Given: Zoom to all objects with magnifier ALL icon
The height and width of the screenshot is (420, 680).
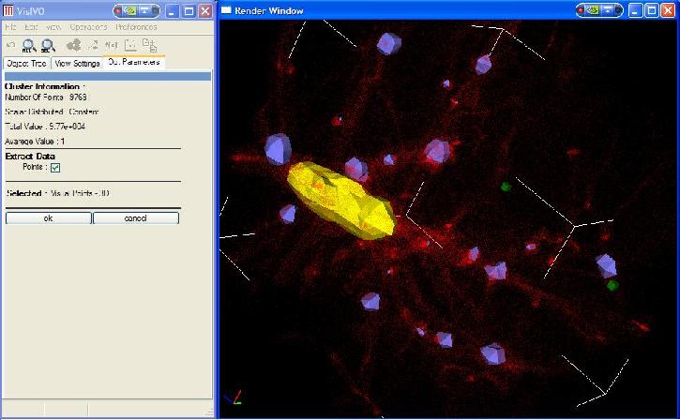Looking at the screenshot, I should click(29, 45).
